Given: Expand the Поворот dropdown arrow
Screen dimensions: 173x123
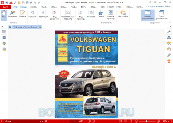Looking at the screenshot, I should click(x=91, y=23).
